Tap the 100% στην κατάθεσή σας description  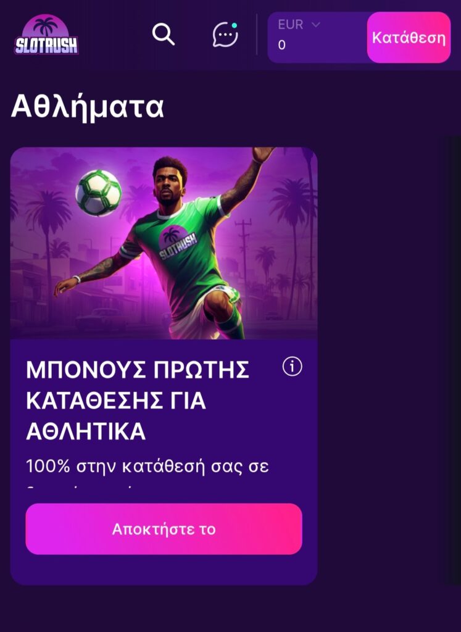pos(147,467)
